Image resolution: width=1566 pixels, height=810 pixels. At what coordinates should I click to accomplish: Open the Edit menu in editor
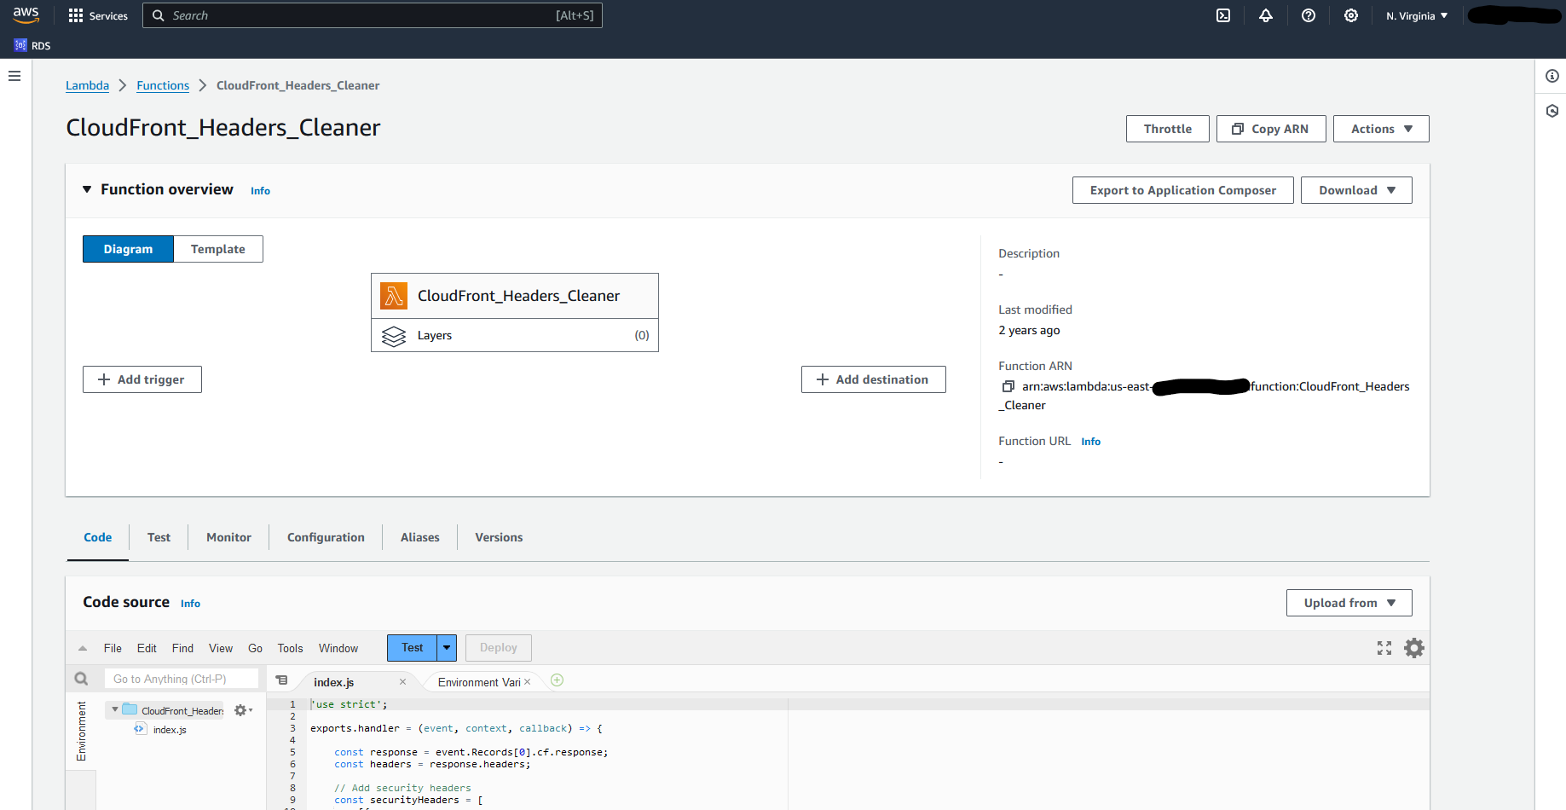click(x=147, y=648)
